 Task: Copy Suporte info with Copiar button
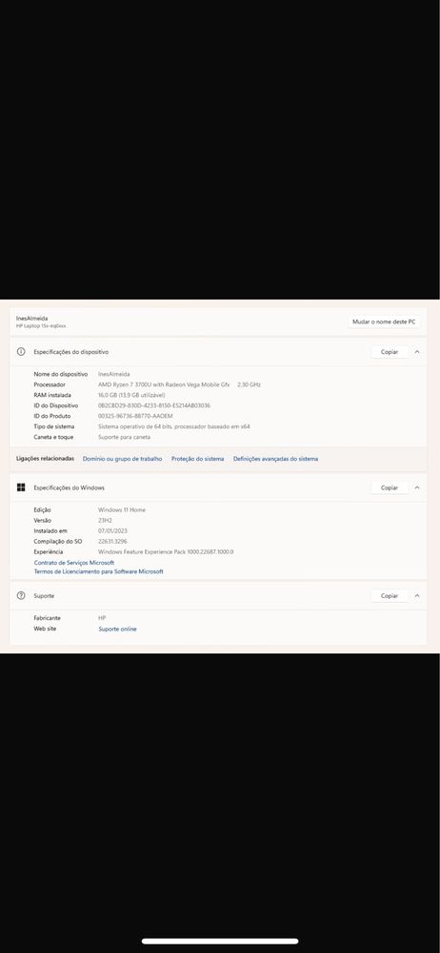click(x=389, y=595)
